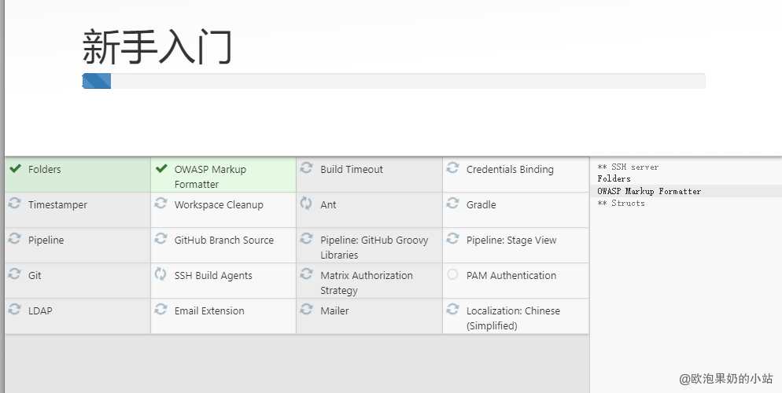Click the spinner icon beside Build Timeout
This screenshot has height=393, width=782.
pyautogui.click(x=306, y=168)
